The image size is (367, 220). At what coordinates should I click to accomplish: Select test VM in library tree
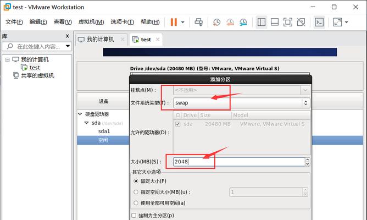[35, 68]
